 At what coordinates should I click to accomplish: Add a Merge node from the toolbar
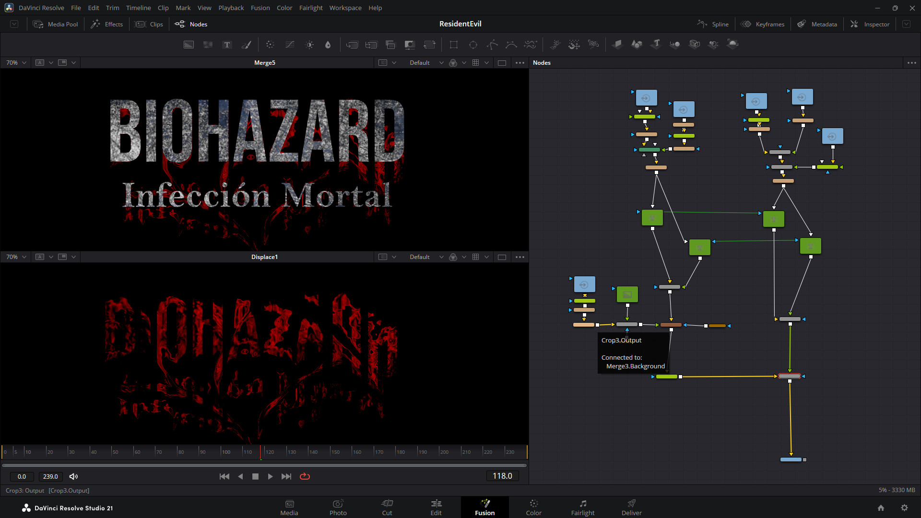coord(352,45)
